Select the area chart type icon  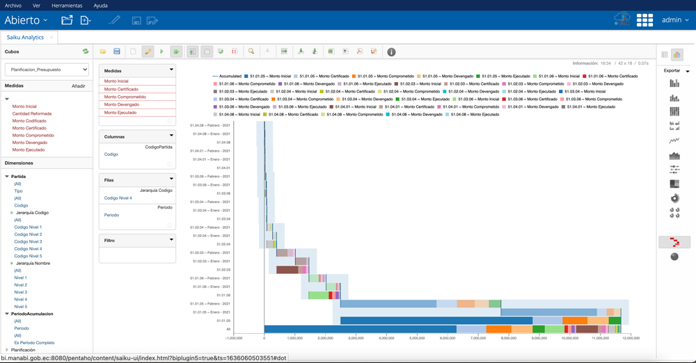(x=674, y=156)
